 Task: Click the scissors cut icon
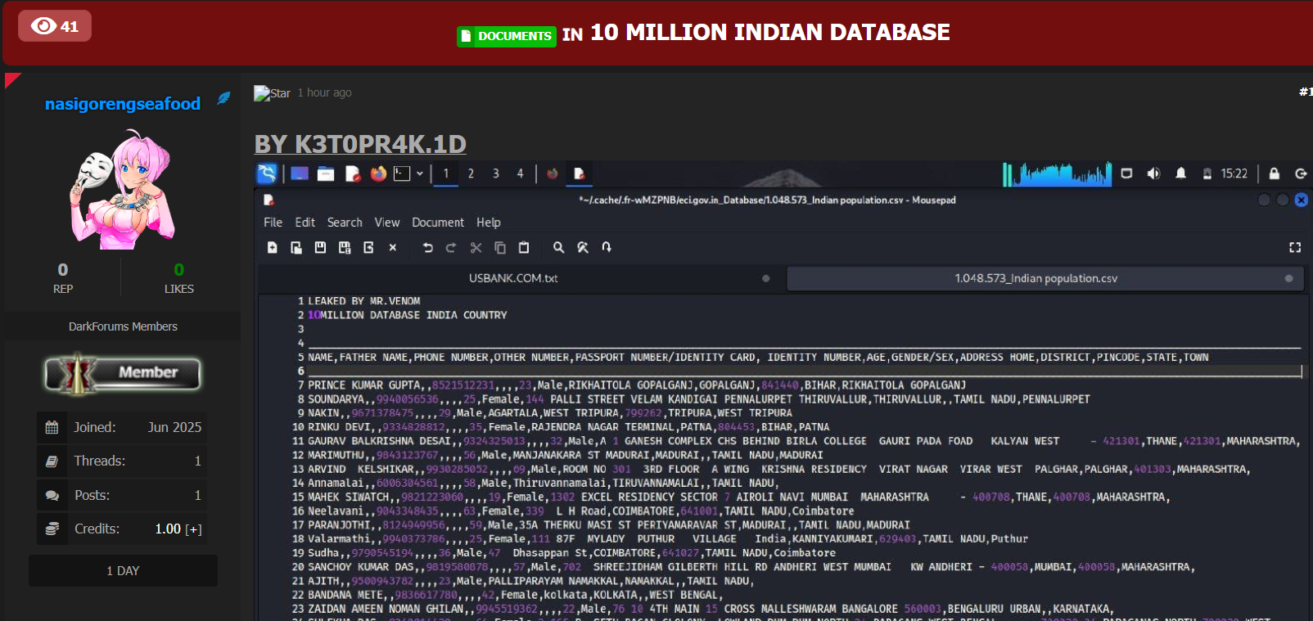coord(476,248)
